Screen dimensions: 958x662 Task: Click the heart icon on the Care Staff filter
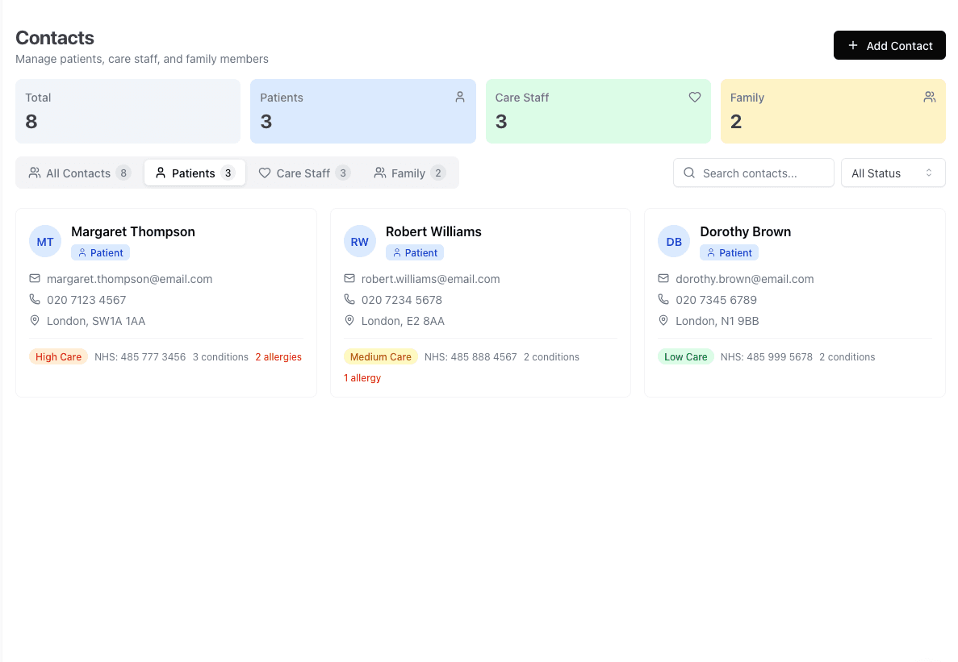pyautogui.click(x=265, y=173)
